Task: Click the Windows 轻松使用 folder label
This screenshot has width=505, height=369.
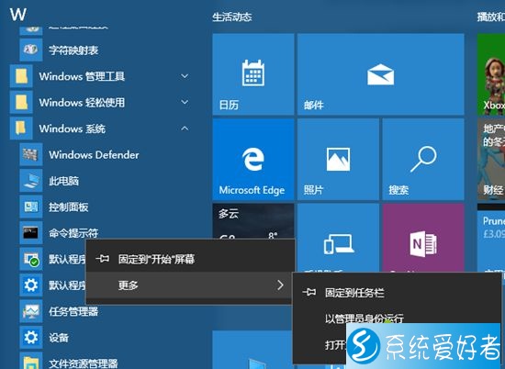Action: 82,103
